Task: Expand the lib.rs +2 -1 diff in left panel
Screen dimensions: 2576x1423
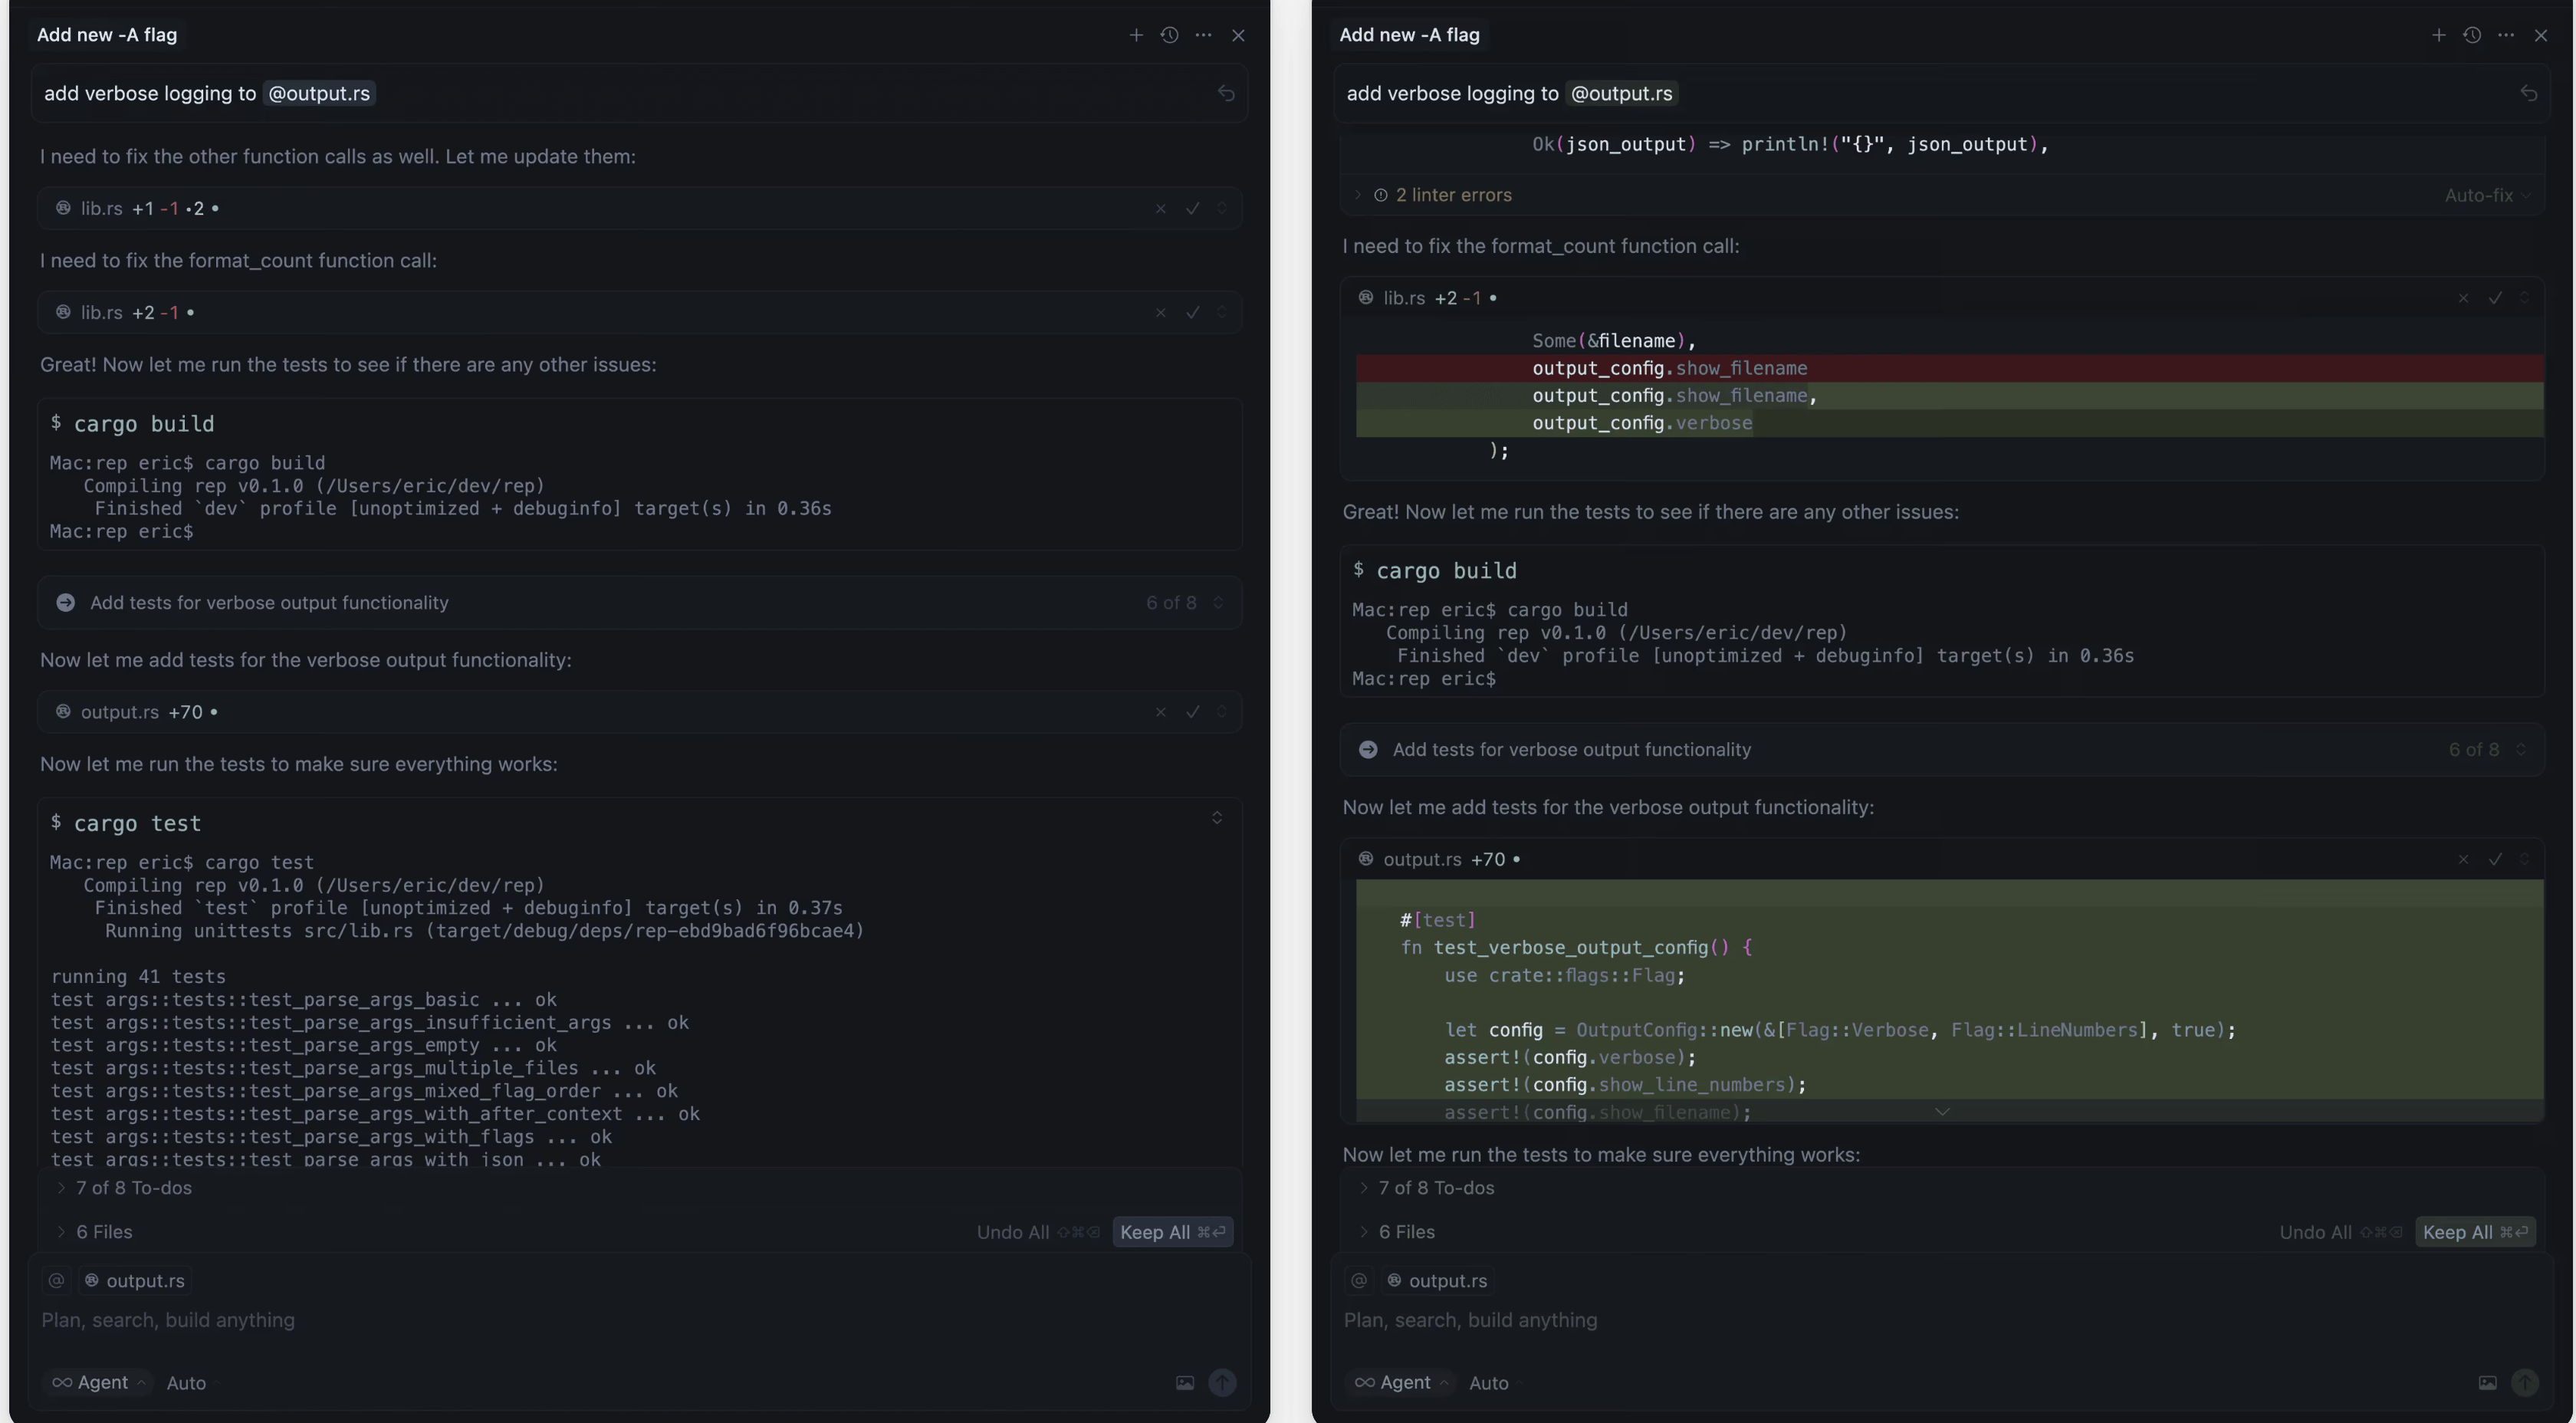Action: pos(1221,313)
